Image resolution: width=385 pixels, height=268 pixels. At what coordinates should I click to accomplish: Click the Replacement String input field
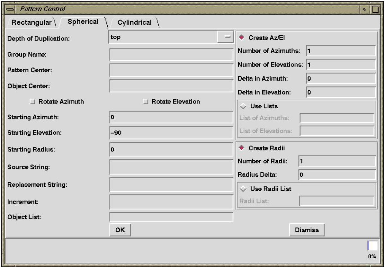tap(171, 184)
